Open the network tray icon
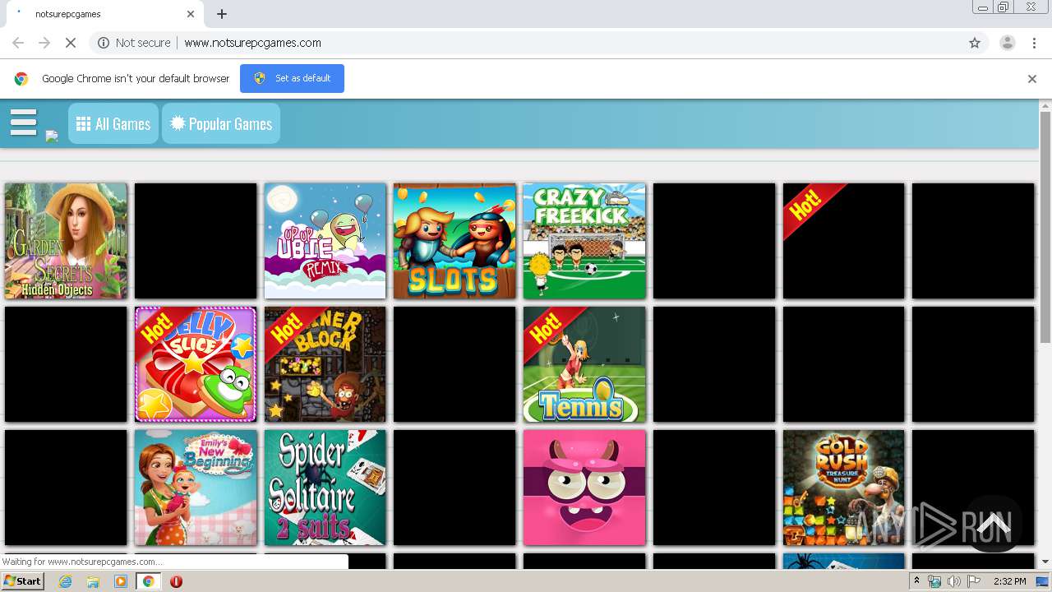The width and height of the screenshot is (1052, 592). 934,581
